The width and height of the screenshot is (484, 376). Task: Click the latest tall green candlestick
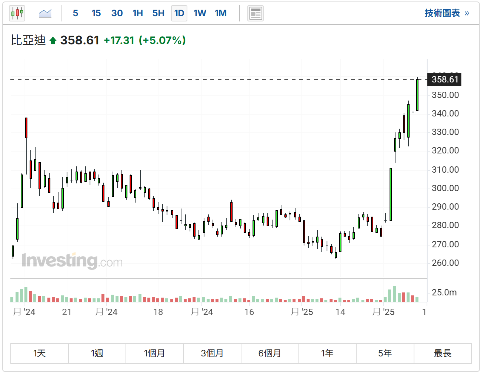(417, 95)
